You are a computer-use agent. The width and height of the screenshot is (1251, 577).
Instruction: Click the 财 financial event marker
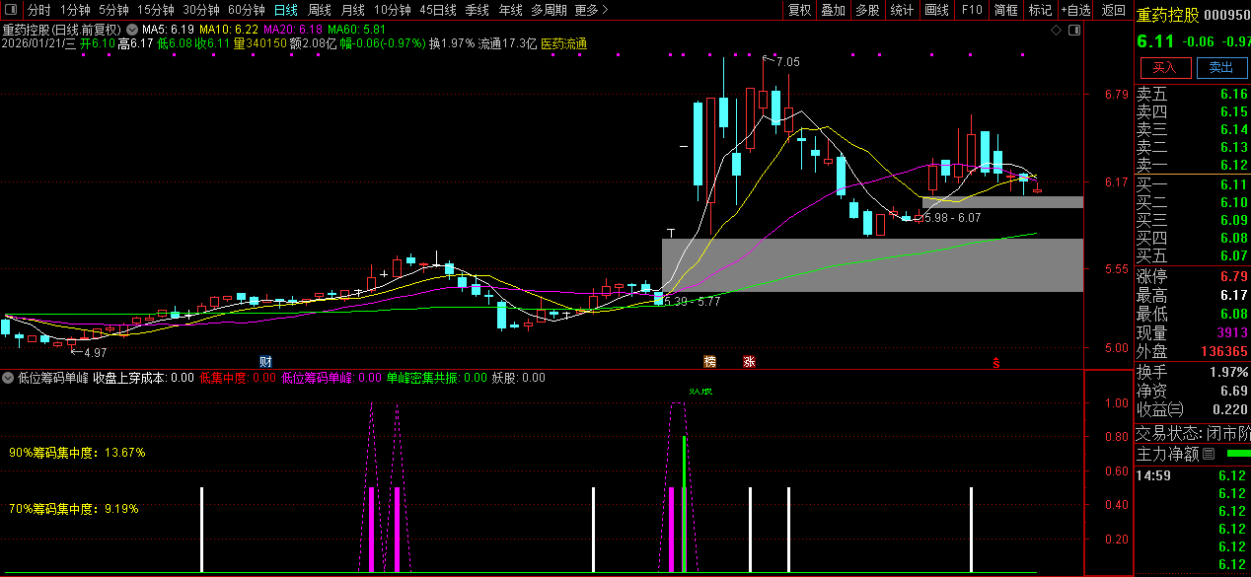tap(264, 361)
